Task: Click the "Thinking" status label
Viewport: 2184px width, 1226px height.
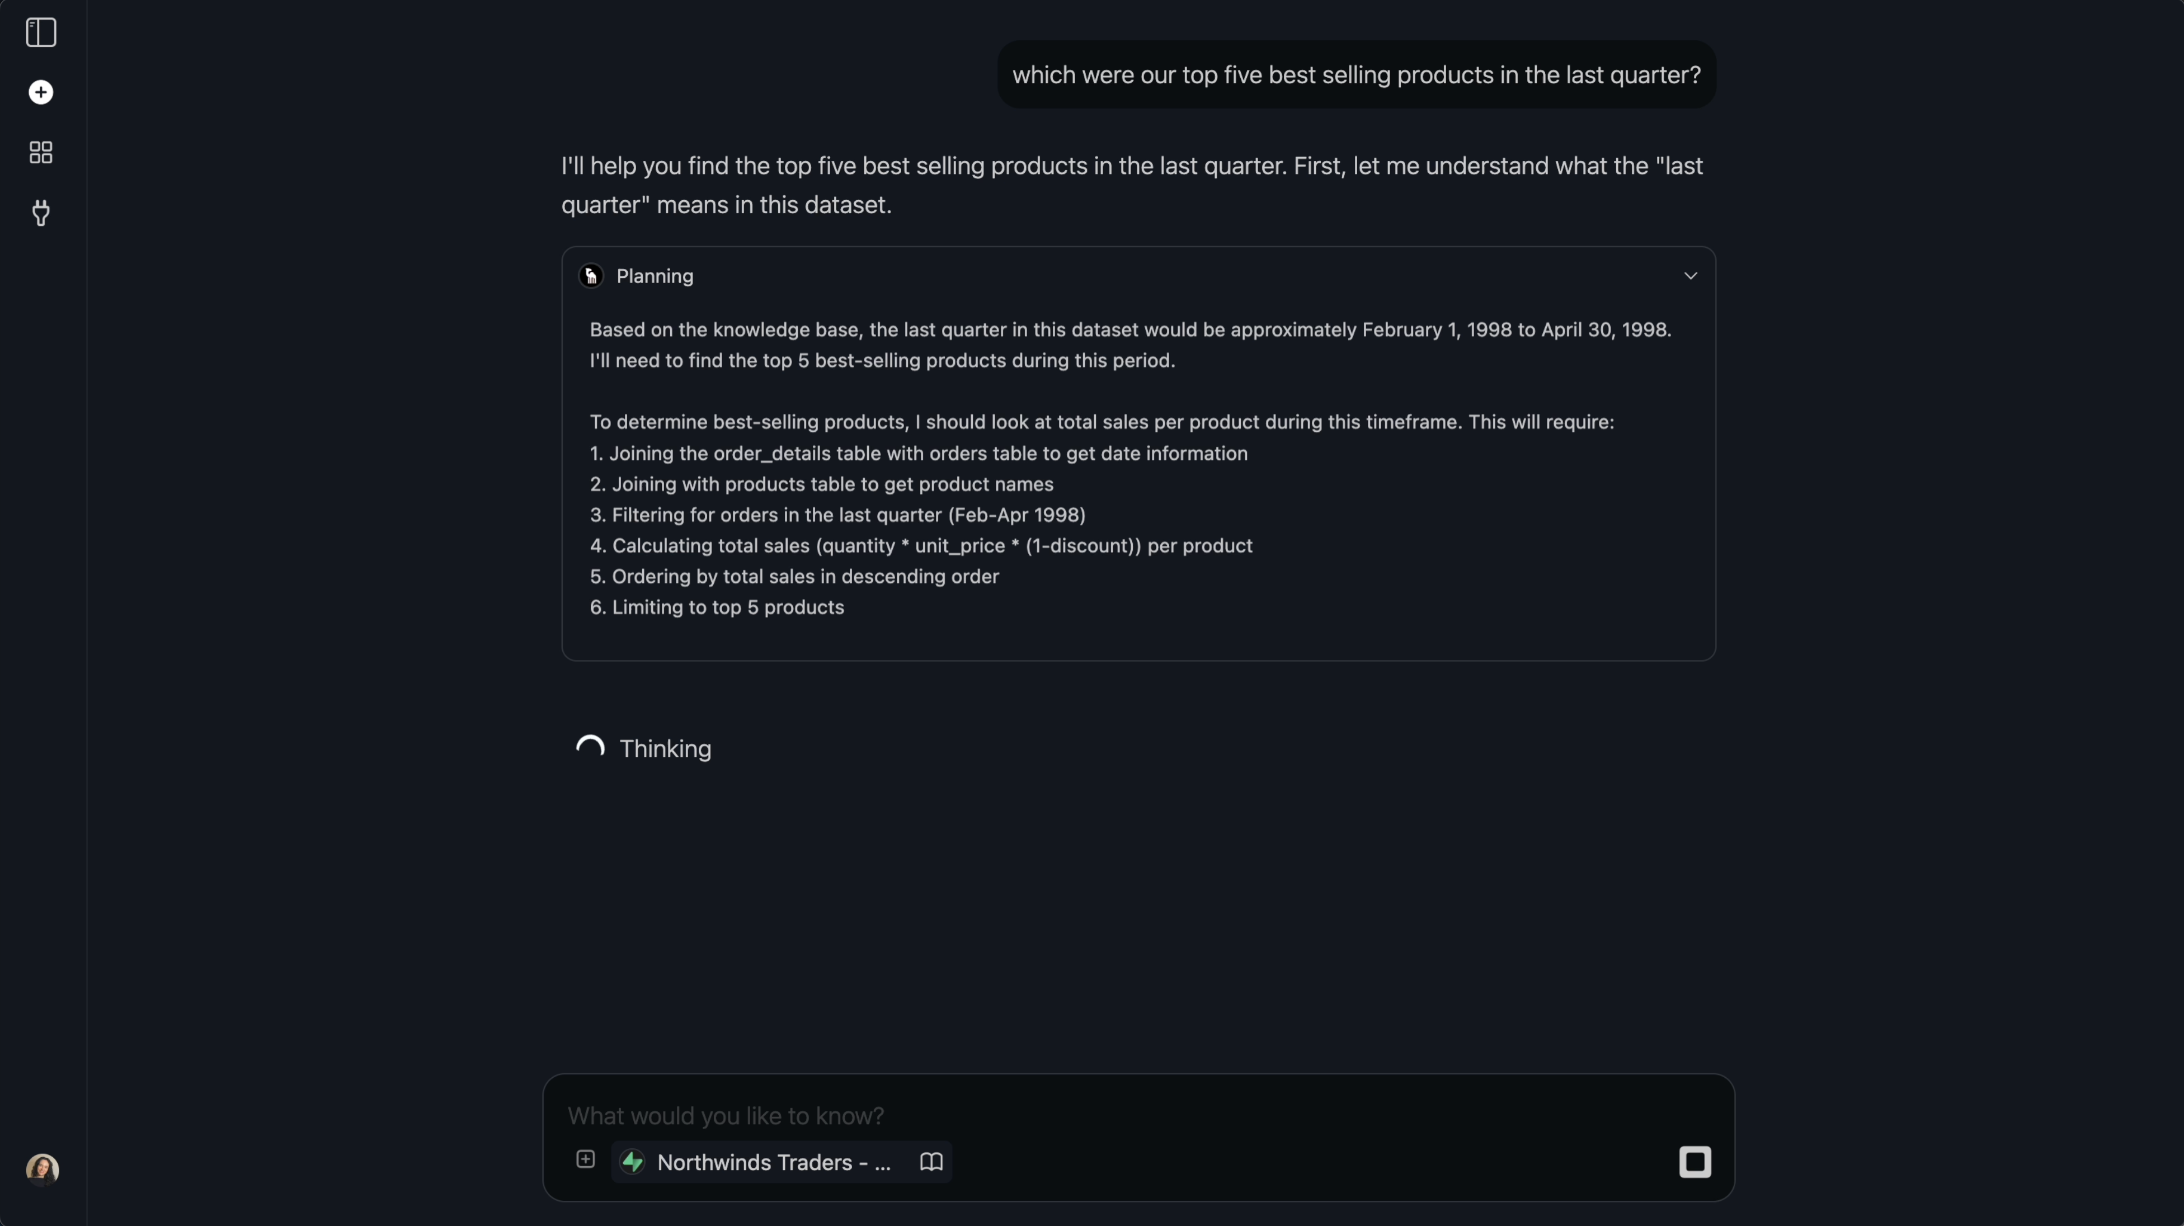Action: click(665, 749)
